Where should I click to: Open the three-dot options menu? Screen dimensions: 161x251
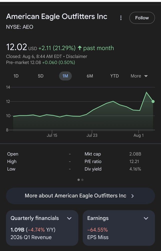point(121,18)
